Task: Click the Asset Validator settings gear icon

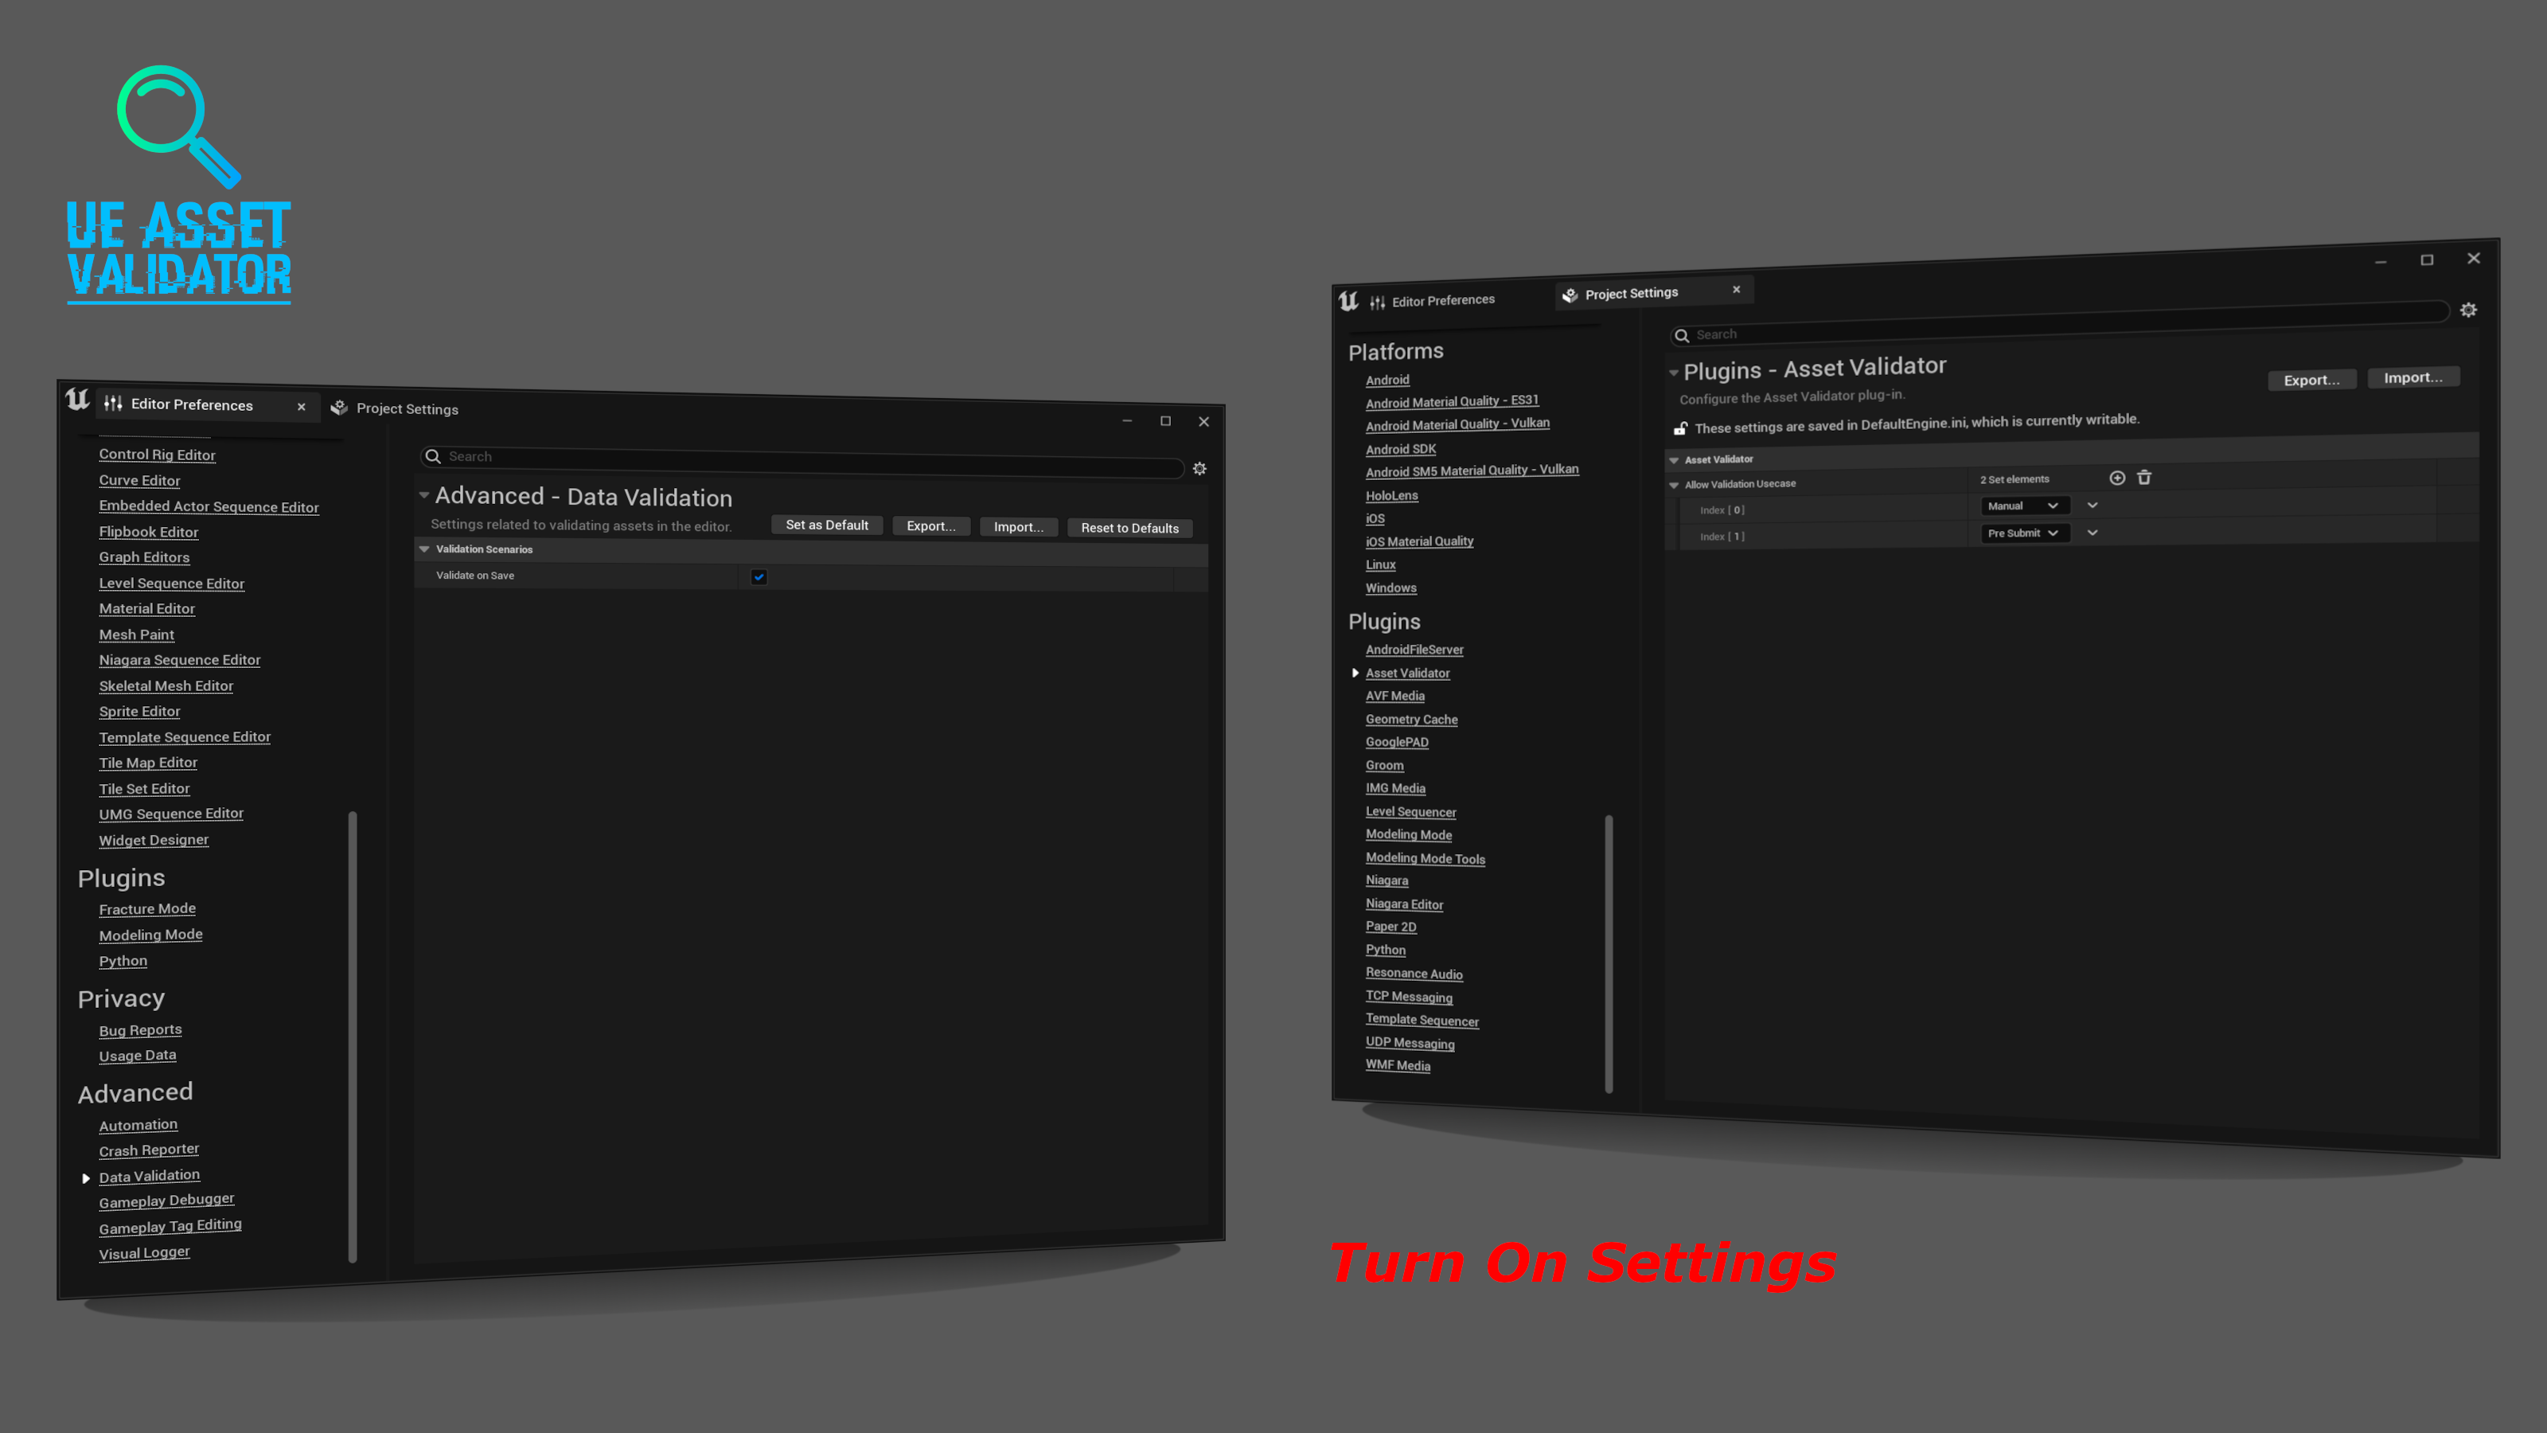Action: [x=2468, y=310]
